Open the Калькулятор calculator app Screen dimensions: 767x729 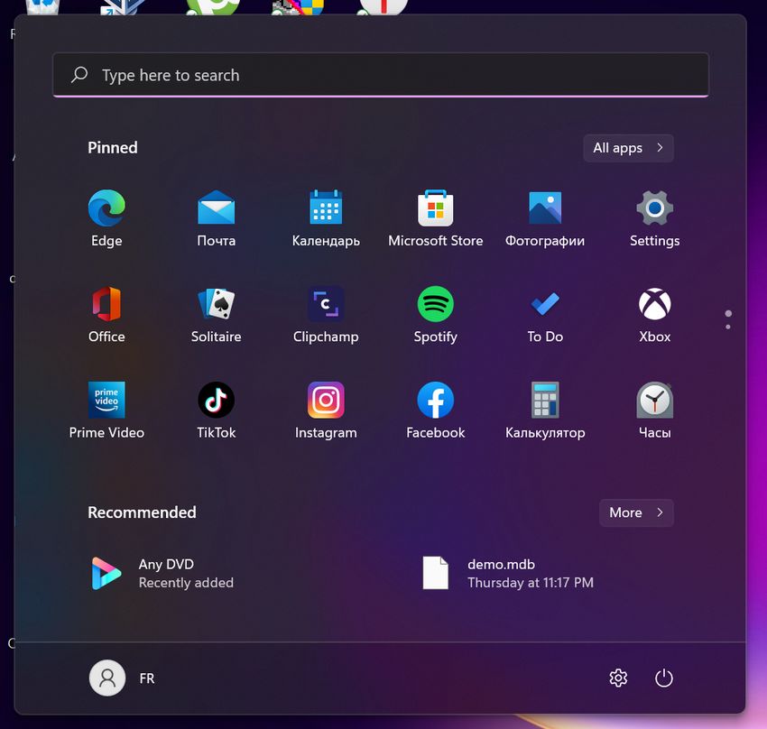tap(545, 411)
